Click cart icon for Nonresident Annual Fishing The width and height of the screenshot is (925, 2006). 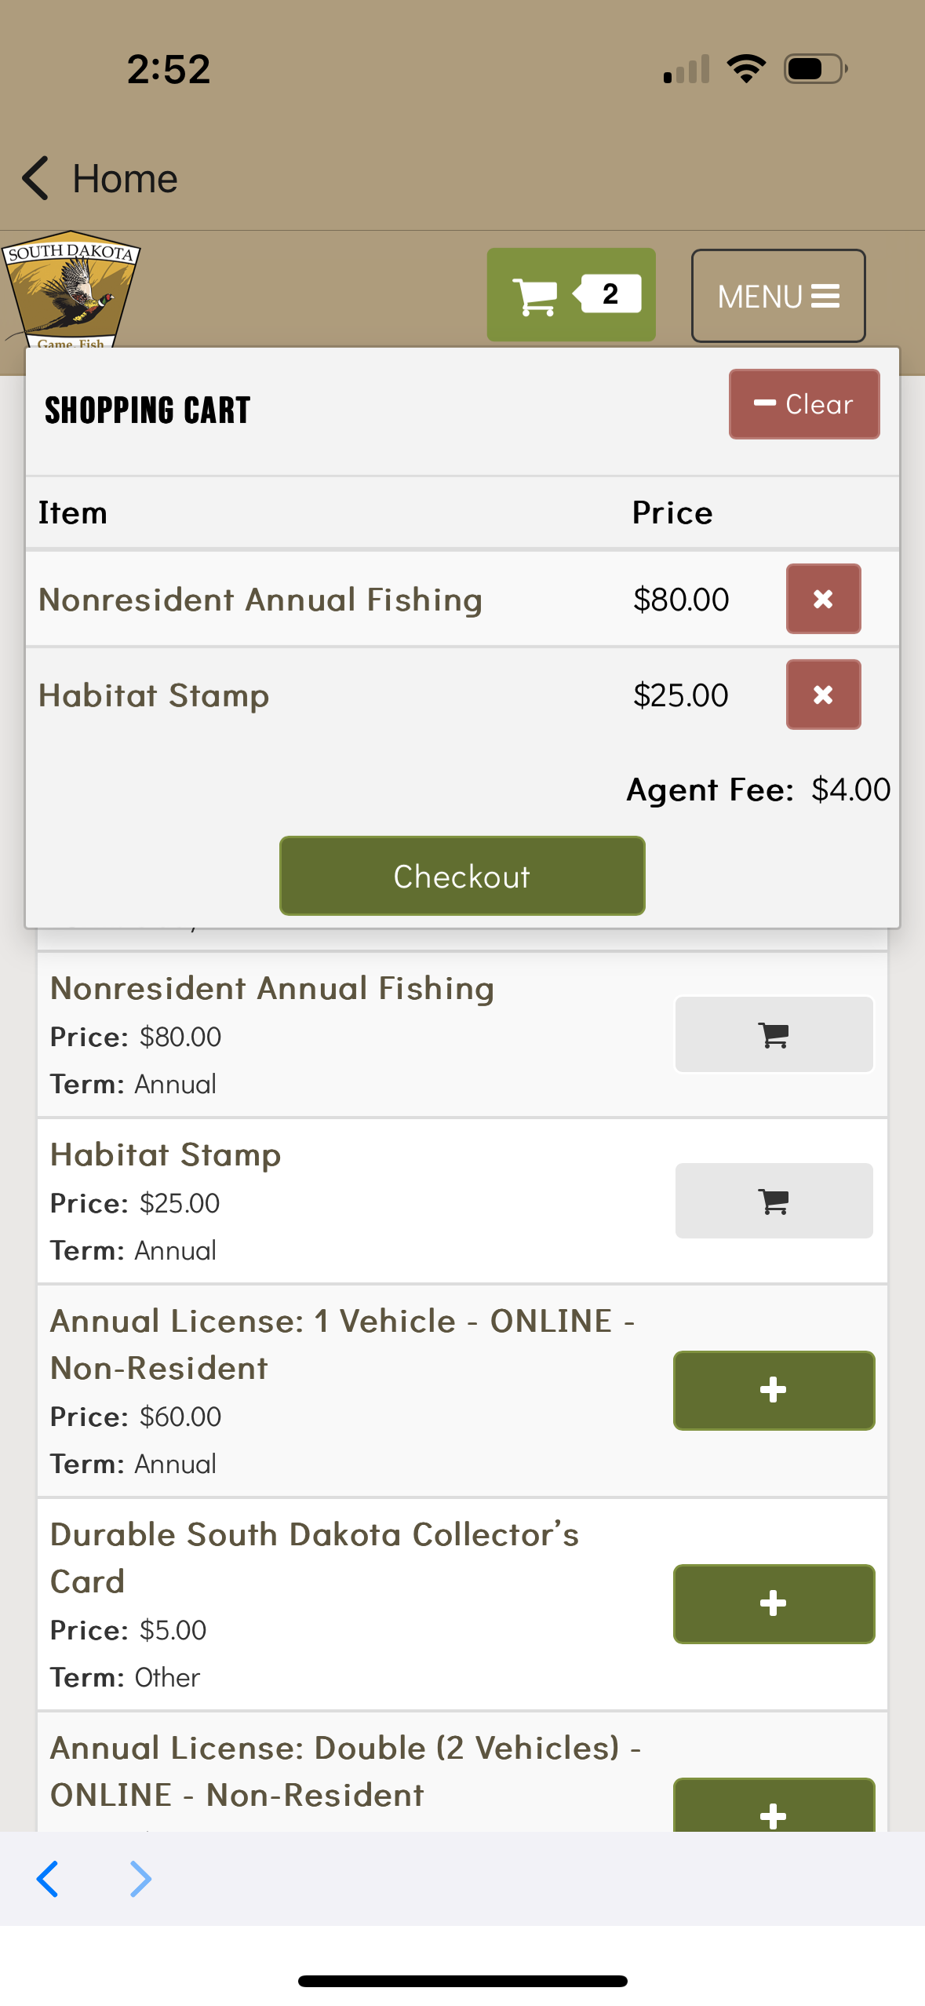coord(774,1035)
